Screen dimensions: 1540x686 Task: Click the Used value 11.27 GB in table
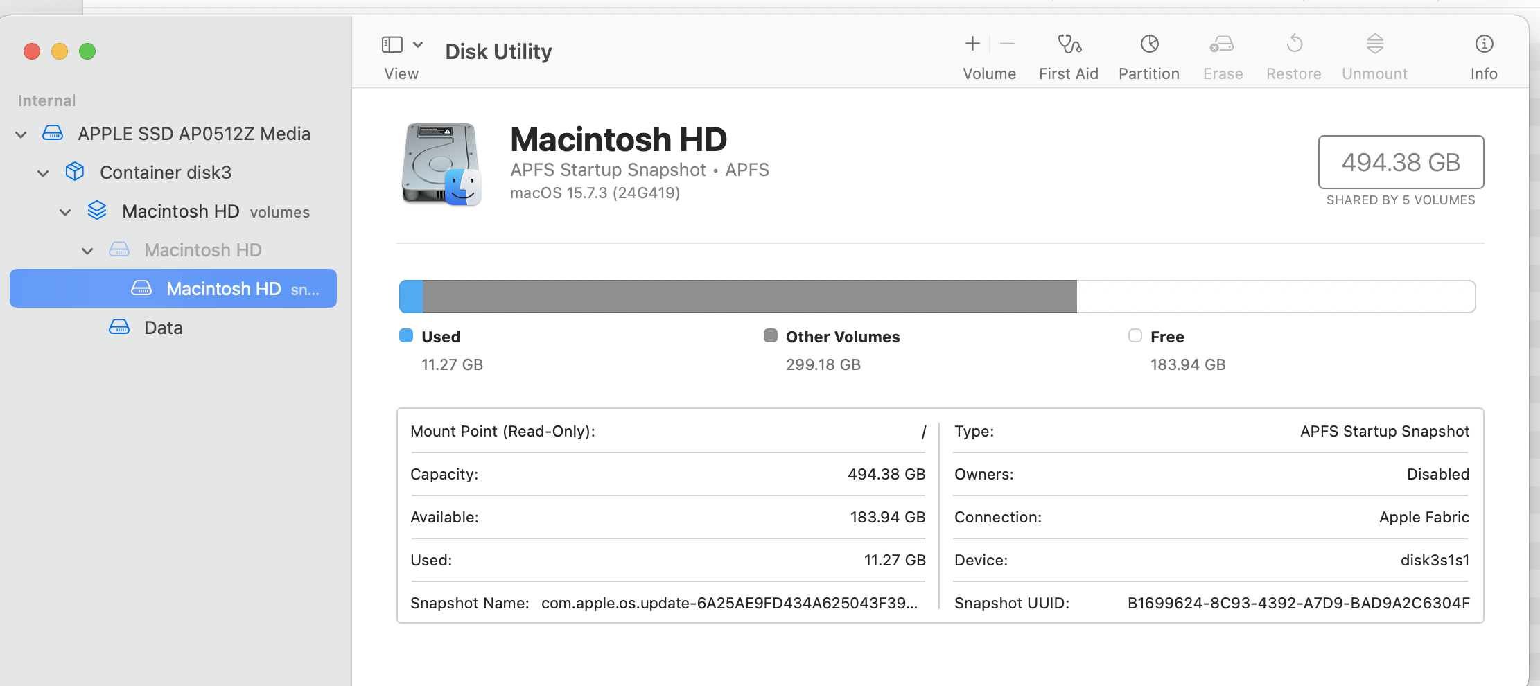coord(895,561)
